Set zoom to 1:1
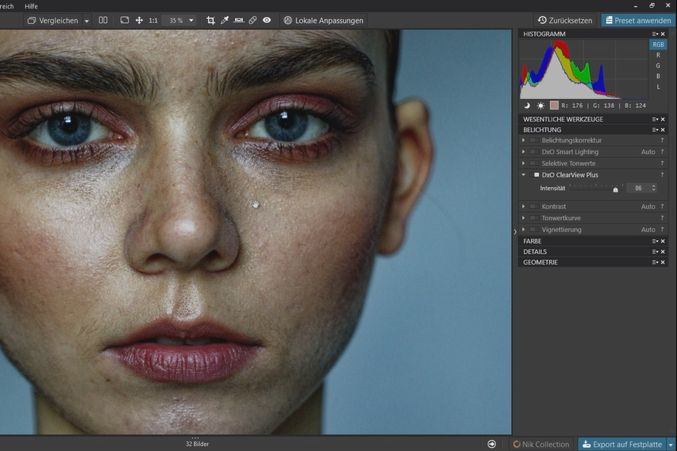677x451 pixels. tap(153, 20)
